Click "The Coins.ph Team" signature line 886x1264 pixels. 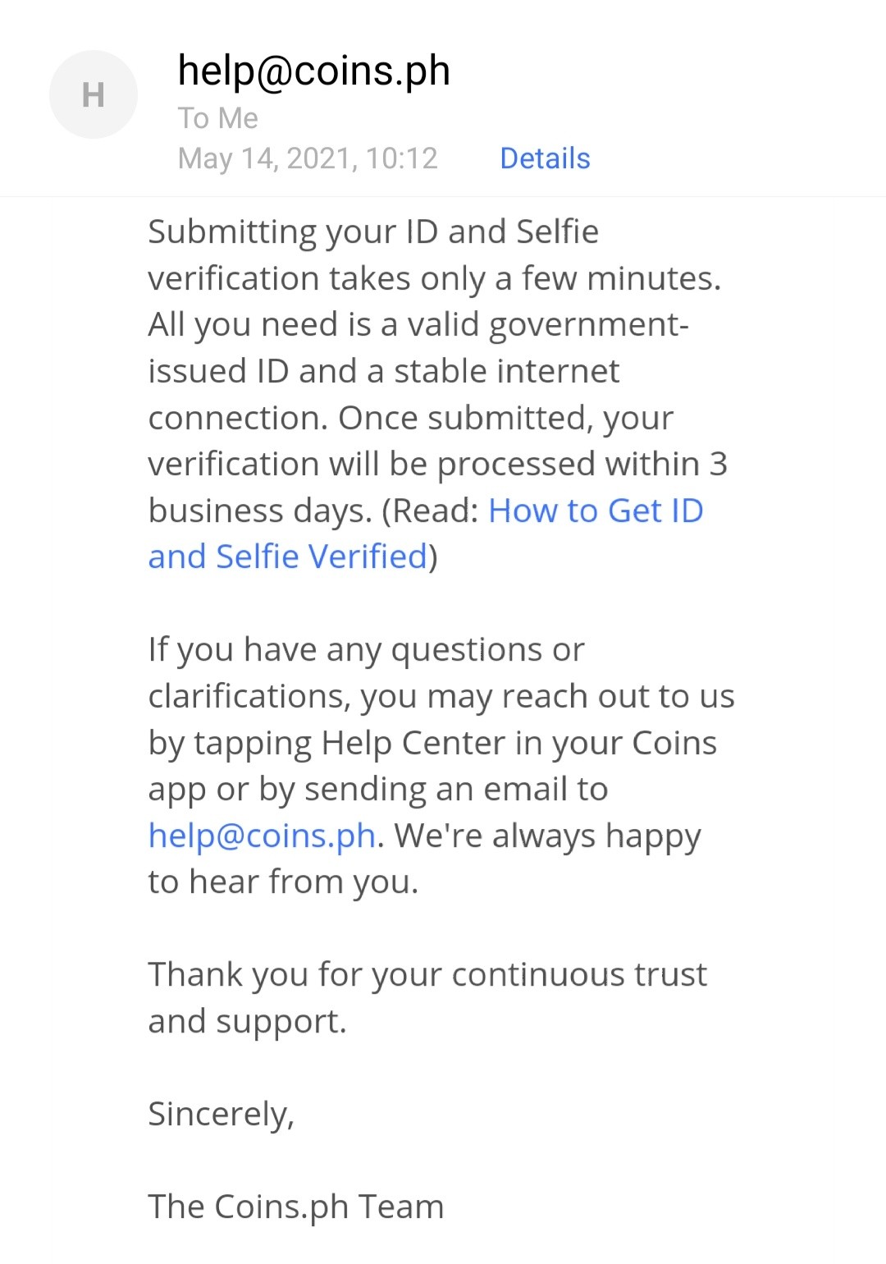296,1207
